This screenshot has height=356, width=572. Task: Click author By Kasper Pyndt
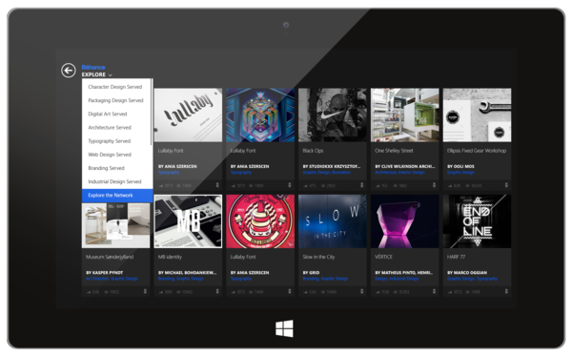click(x=104, y=273)
